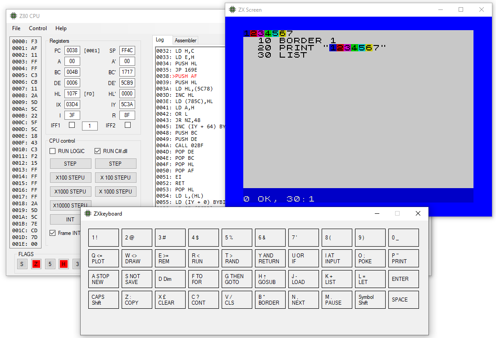Image resolution: width=496 pixels, height=338 pixels.
Task: Click the K LIST key
Action: [x=337, y=279]
